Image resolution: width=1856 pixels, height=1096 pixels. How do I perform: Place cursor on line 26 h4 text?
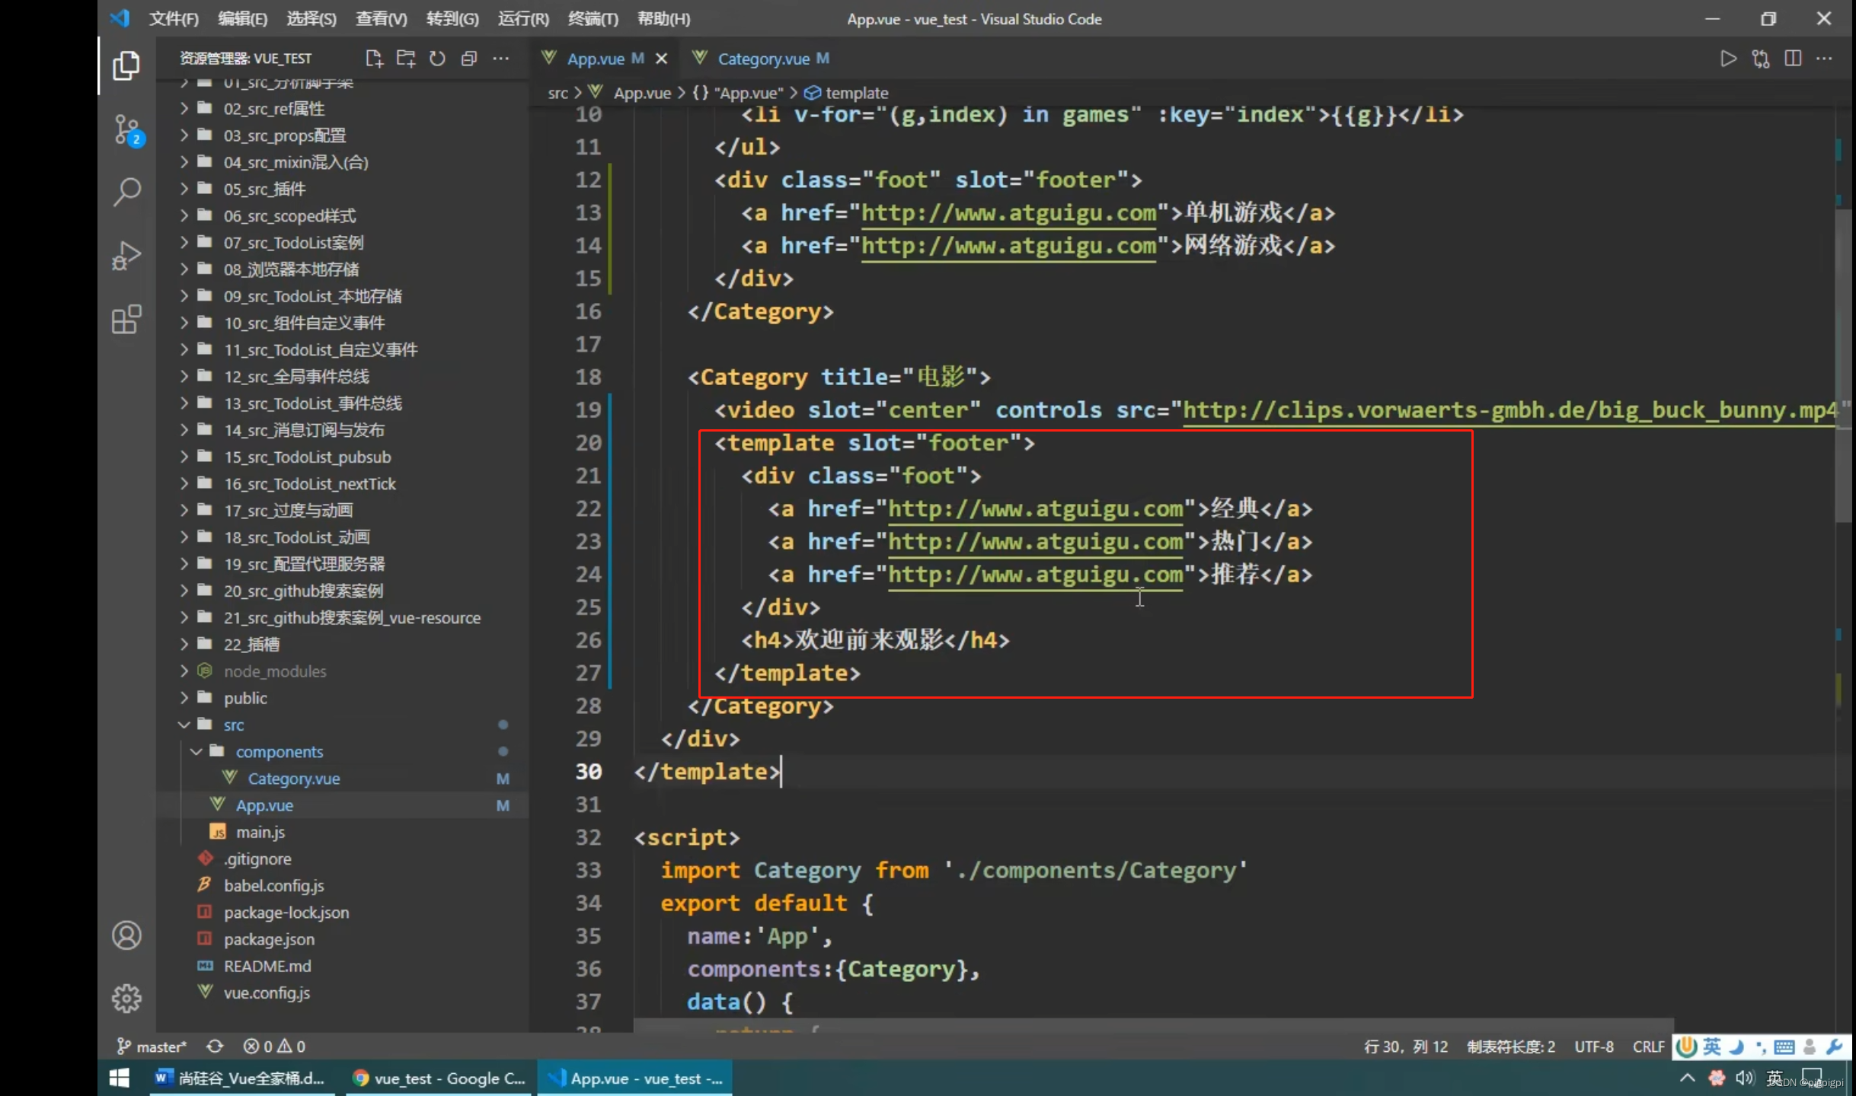[x=869, y=640]
